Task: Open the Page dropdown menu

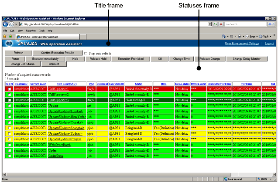Action: point(252,37)
